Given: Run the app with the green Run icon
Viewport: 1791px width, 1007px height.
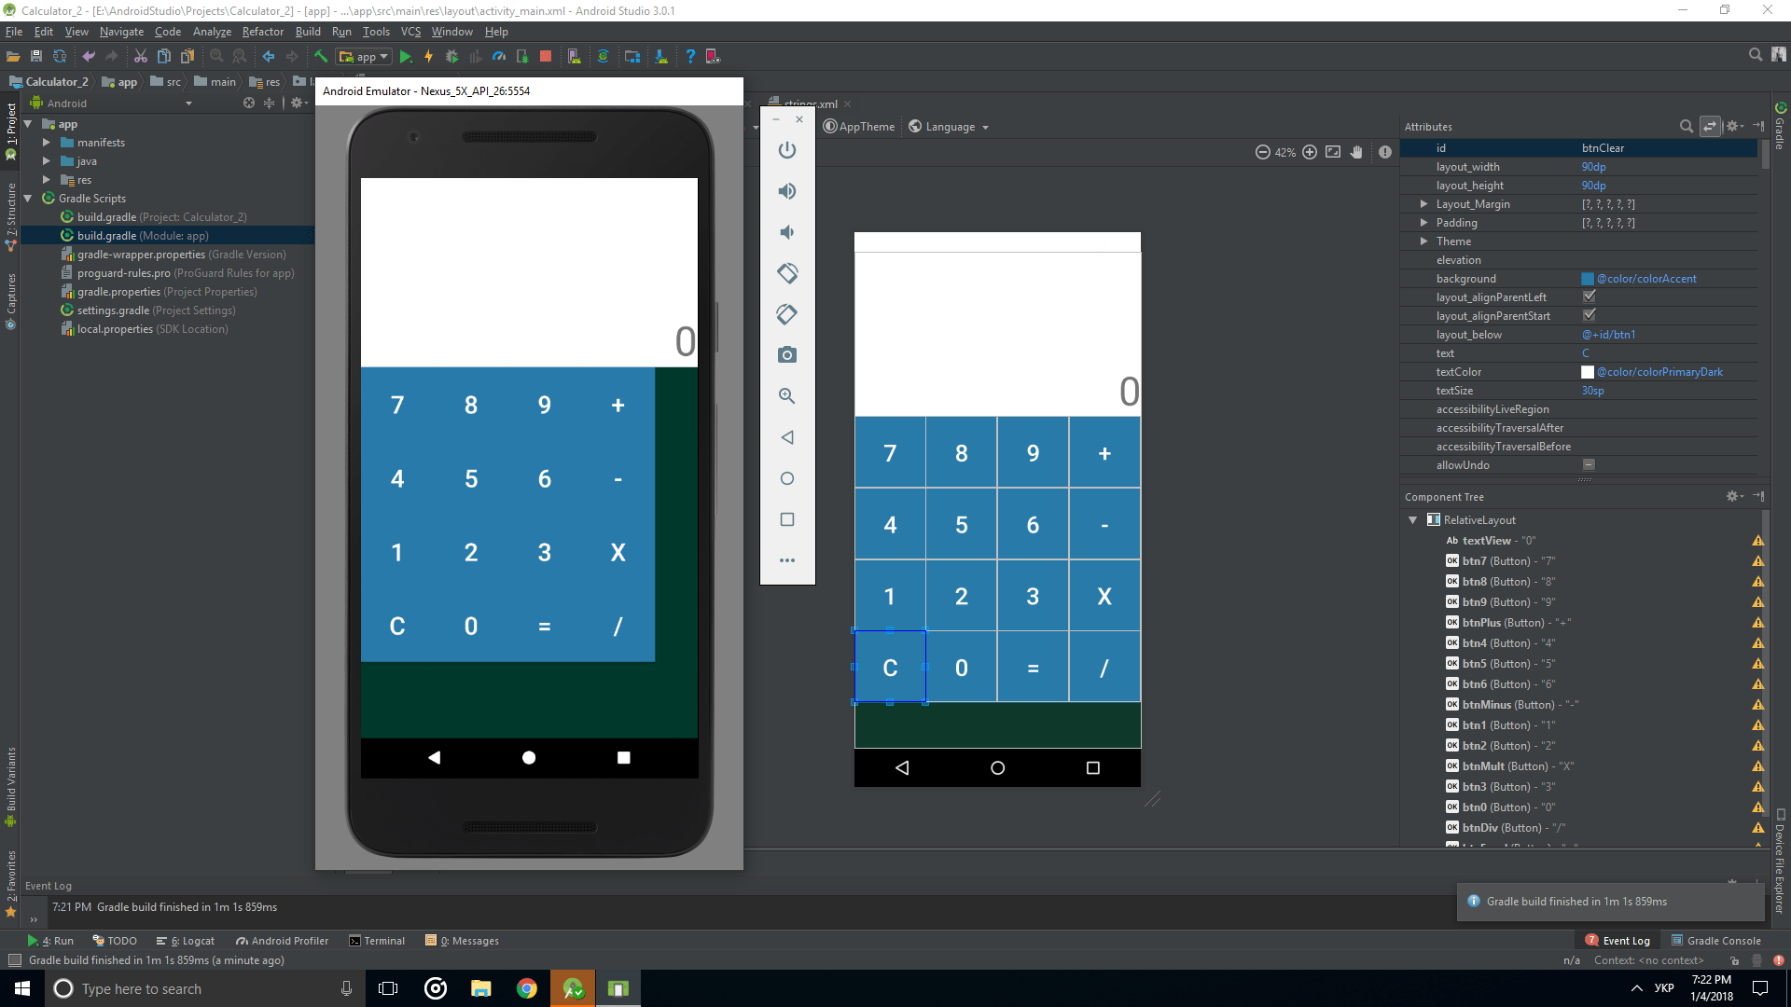Looking at the screenshot, I should (x=406, y=56).
